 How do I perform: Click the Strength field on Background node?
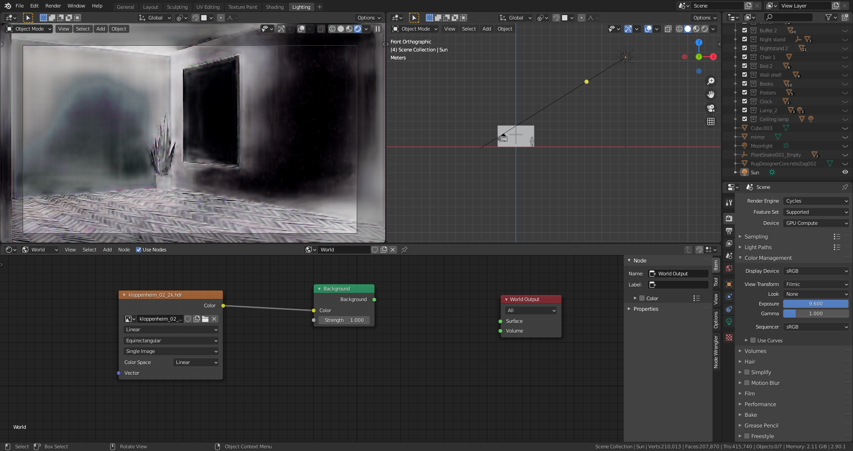click(x=344, y=320)
